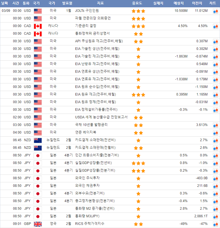
Task: Open chart for 통화량 M3(JPY) row
Action: click(x=215, y=216)
